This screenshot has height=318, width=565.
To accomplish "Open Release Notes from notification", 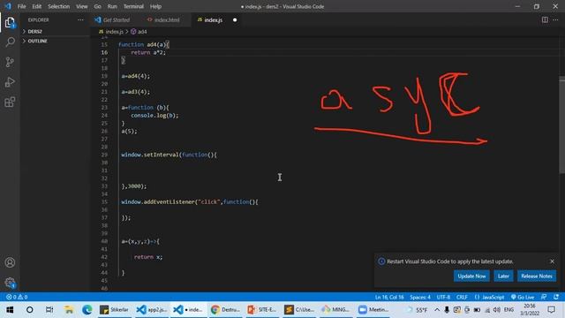I will click(x=537, y=276).
